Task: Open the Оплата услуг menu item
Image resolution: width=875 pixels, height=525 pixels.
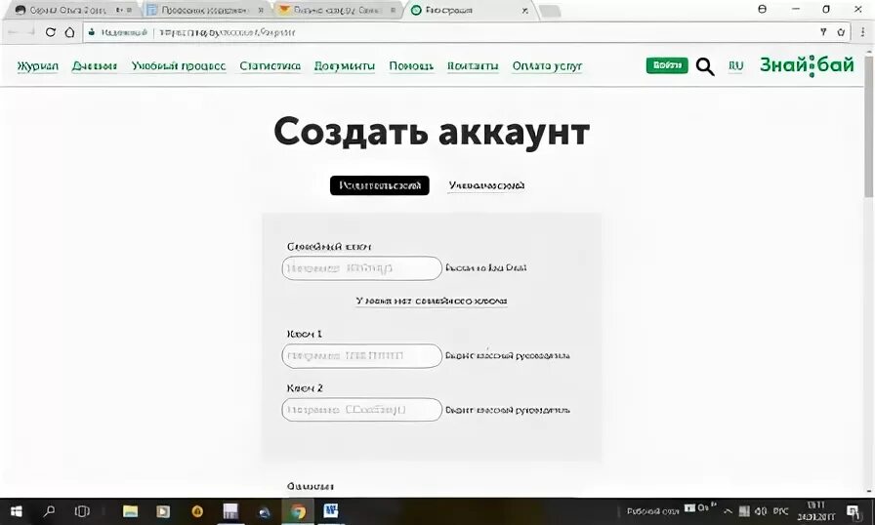Action: [x=547, y=65]
